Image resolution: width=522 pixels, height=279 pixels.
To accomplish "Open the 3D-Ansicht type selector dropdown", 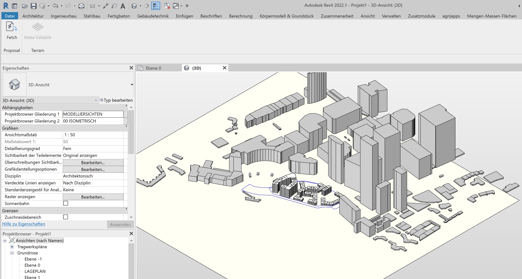I will click(x=96, y=100).
